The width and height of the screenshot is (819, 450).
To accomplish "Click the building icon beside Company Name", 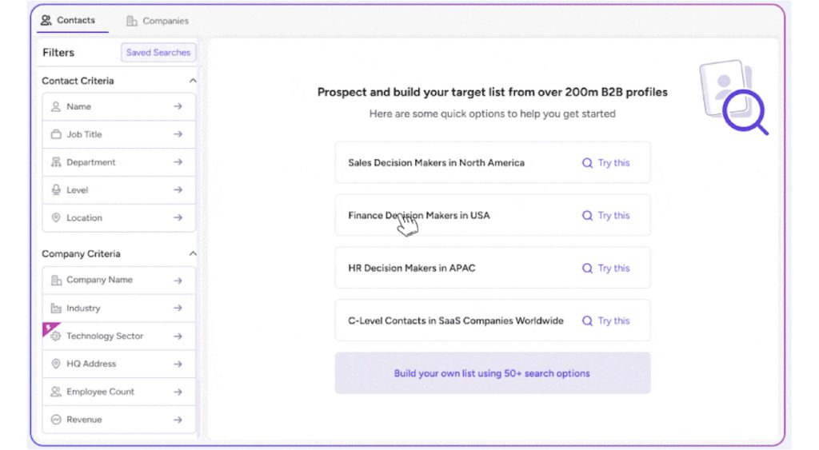I will click(56, 281).
